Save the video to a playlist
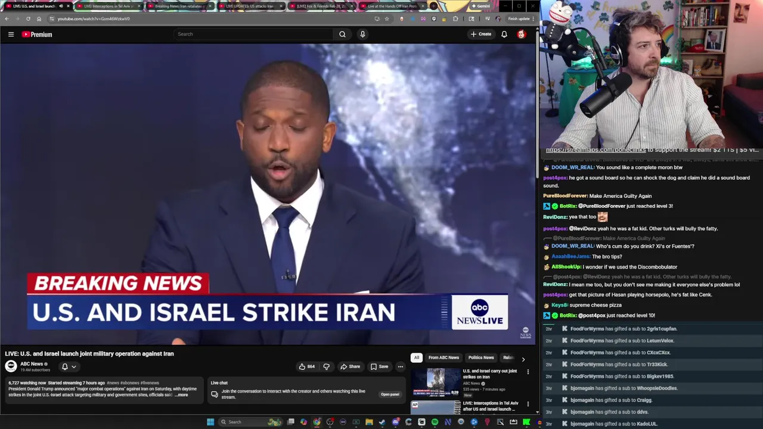Screen dimensions: 763x429 point(379,366)
